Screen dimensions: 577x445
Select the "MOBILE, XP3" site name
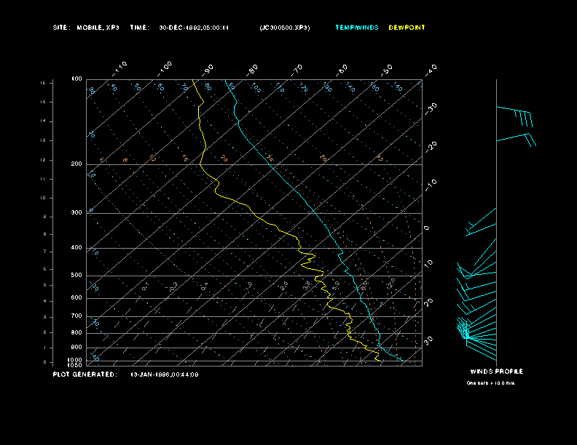pyautogui.click(x=98, y=28)
